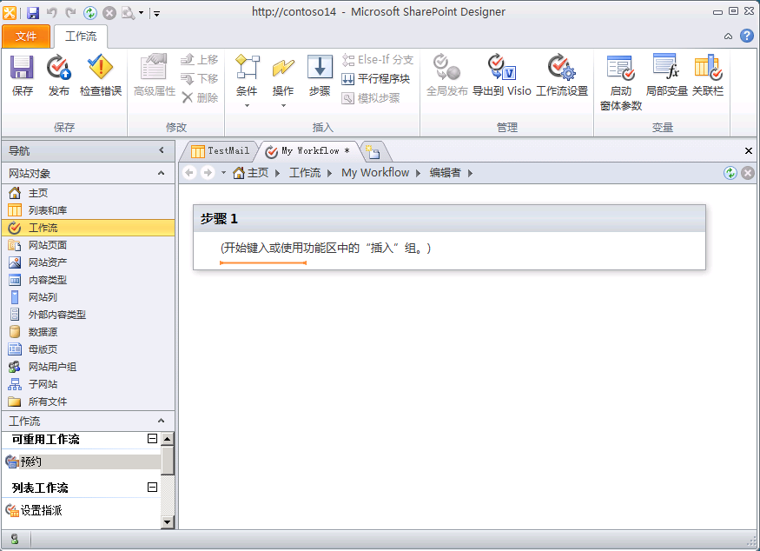Stop loading from the quick access toolbar
The width and height of the screenshot is (760, 551).
pos(109,13)
